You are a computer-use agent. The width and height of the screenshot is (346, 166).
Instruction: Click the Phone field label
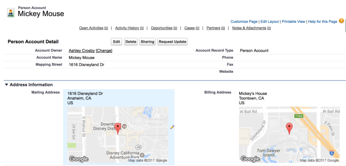pos(228,58)
